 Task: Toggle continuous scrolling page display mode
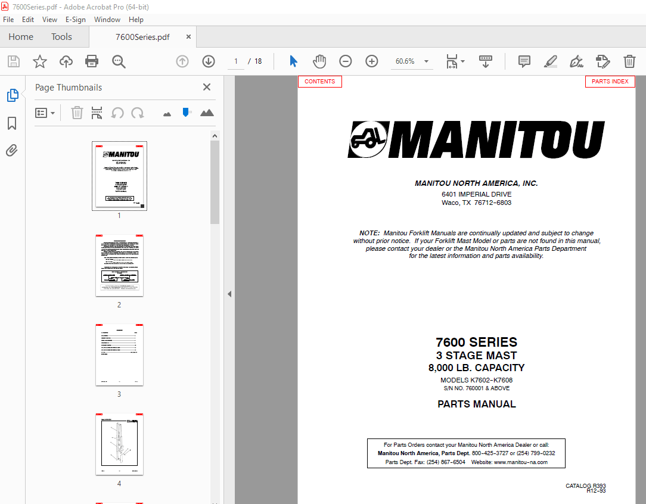486,61
